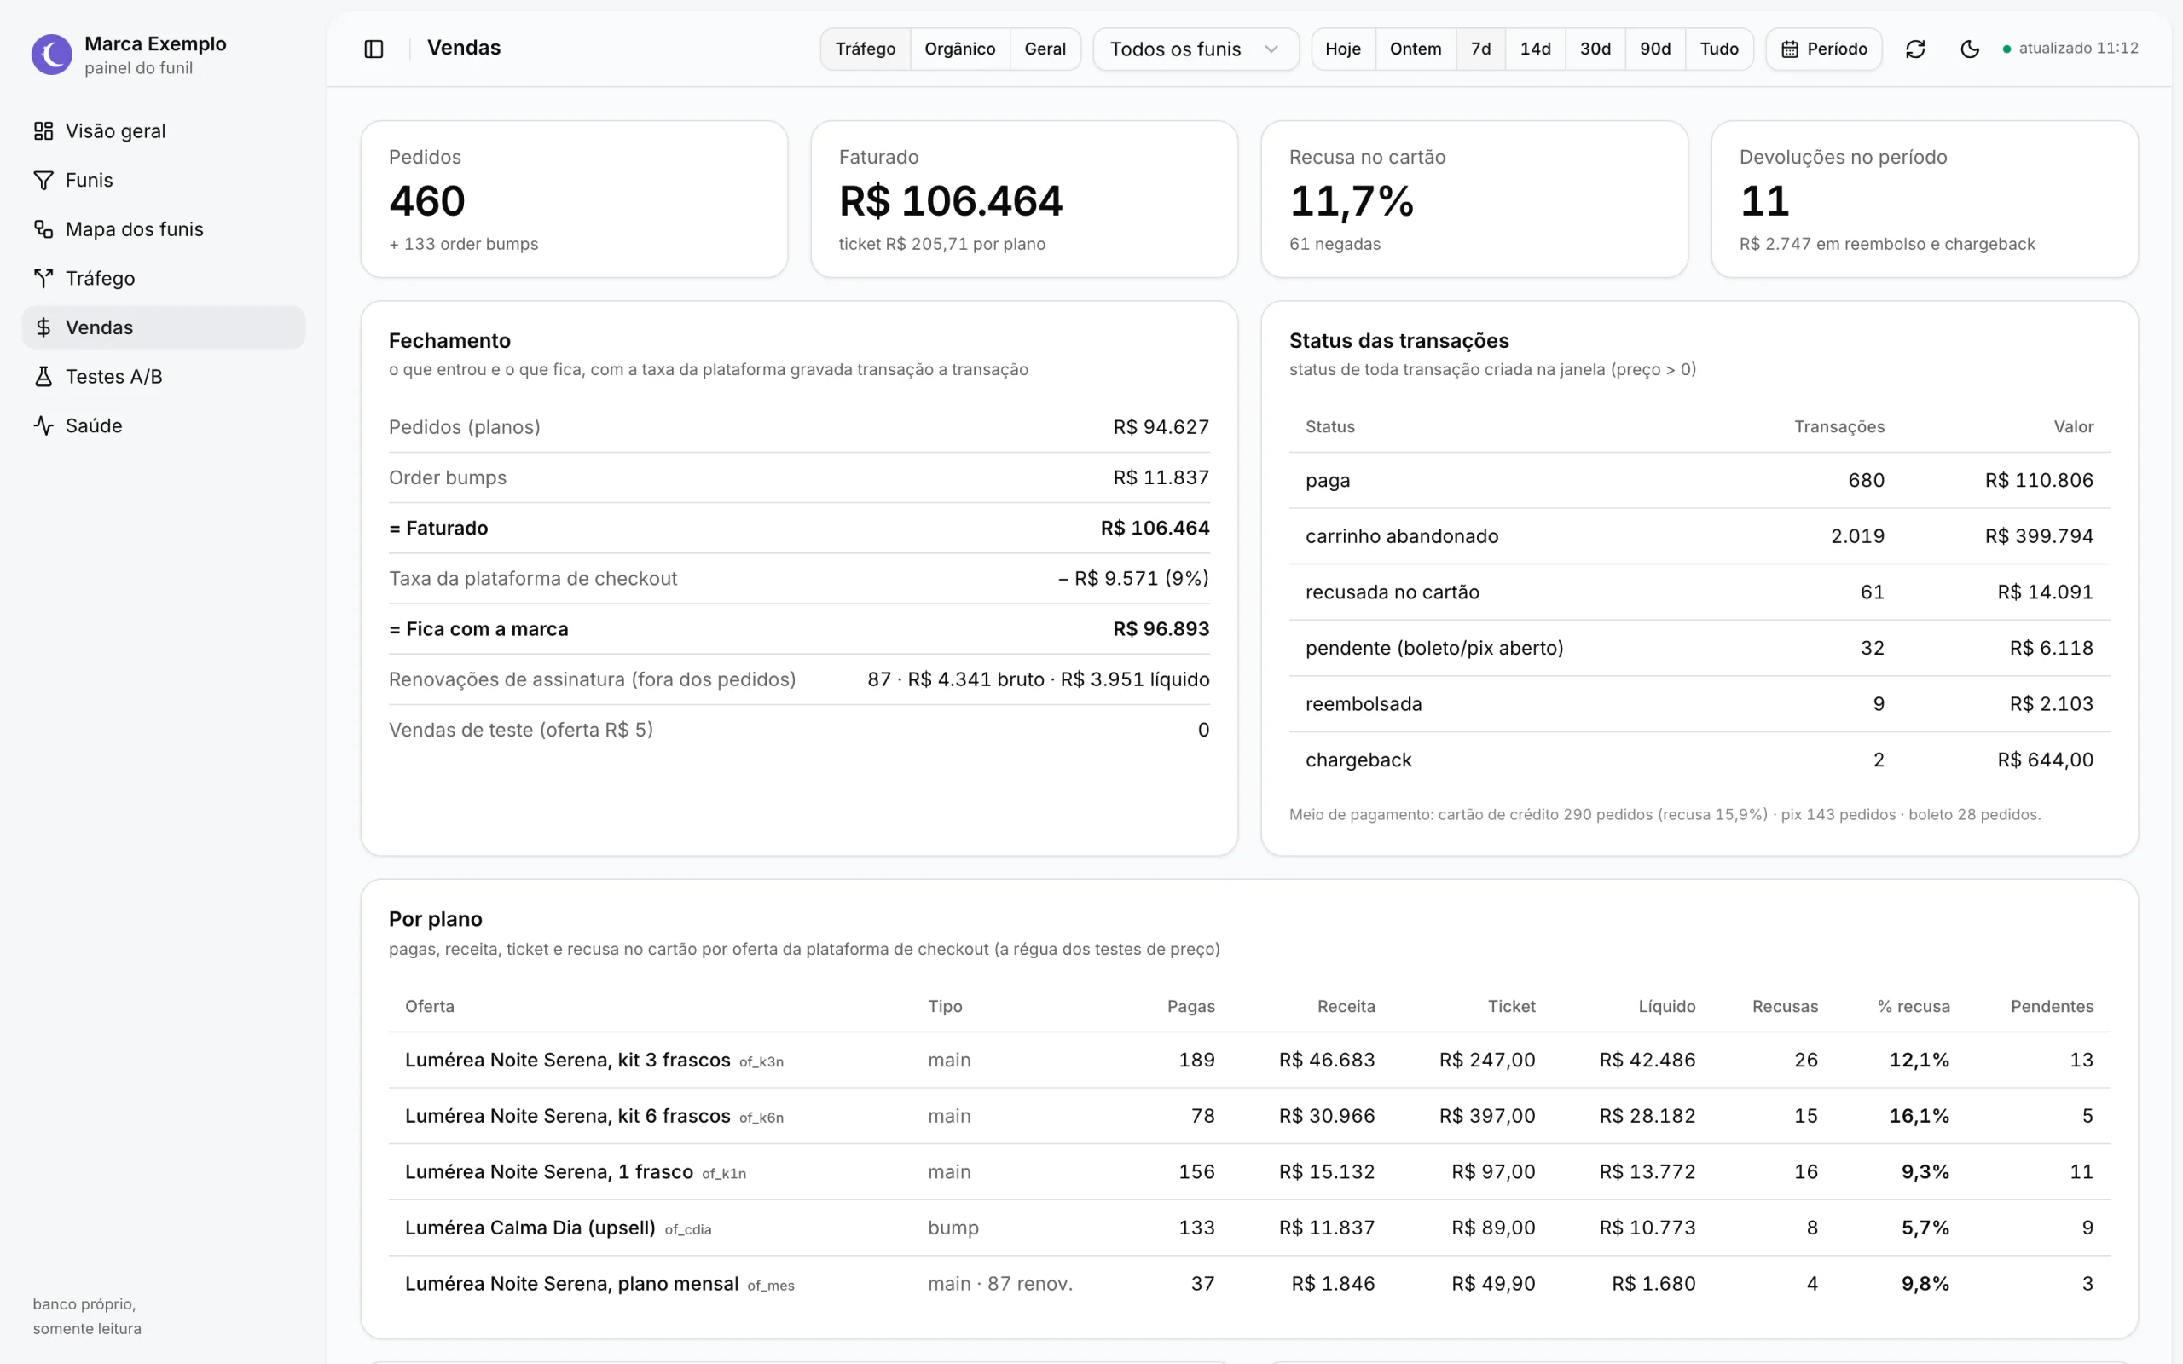Click the calendar icon in Período
This screenshot has height=1364, width=2183.
[1790, 49]
